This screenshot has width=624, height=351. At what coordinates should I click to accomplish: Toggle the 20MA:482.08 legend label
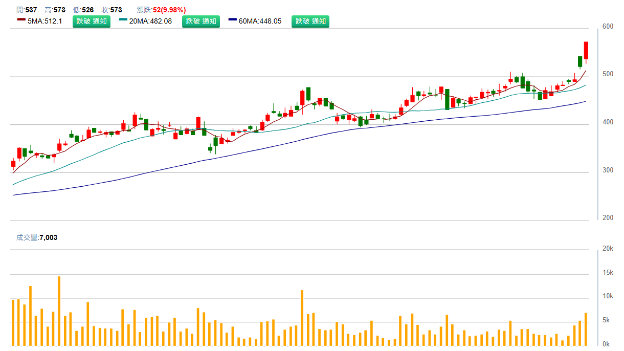(150, 21)
